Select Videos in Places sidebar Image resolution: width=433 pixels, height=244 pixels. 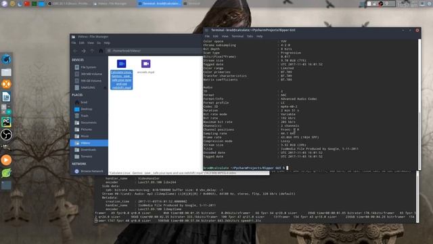click(x=89, y=143)
